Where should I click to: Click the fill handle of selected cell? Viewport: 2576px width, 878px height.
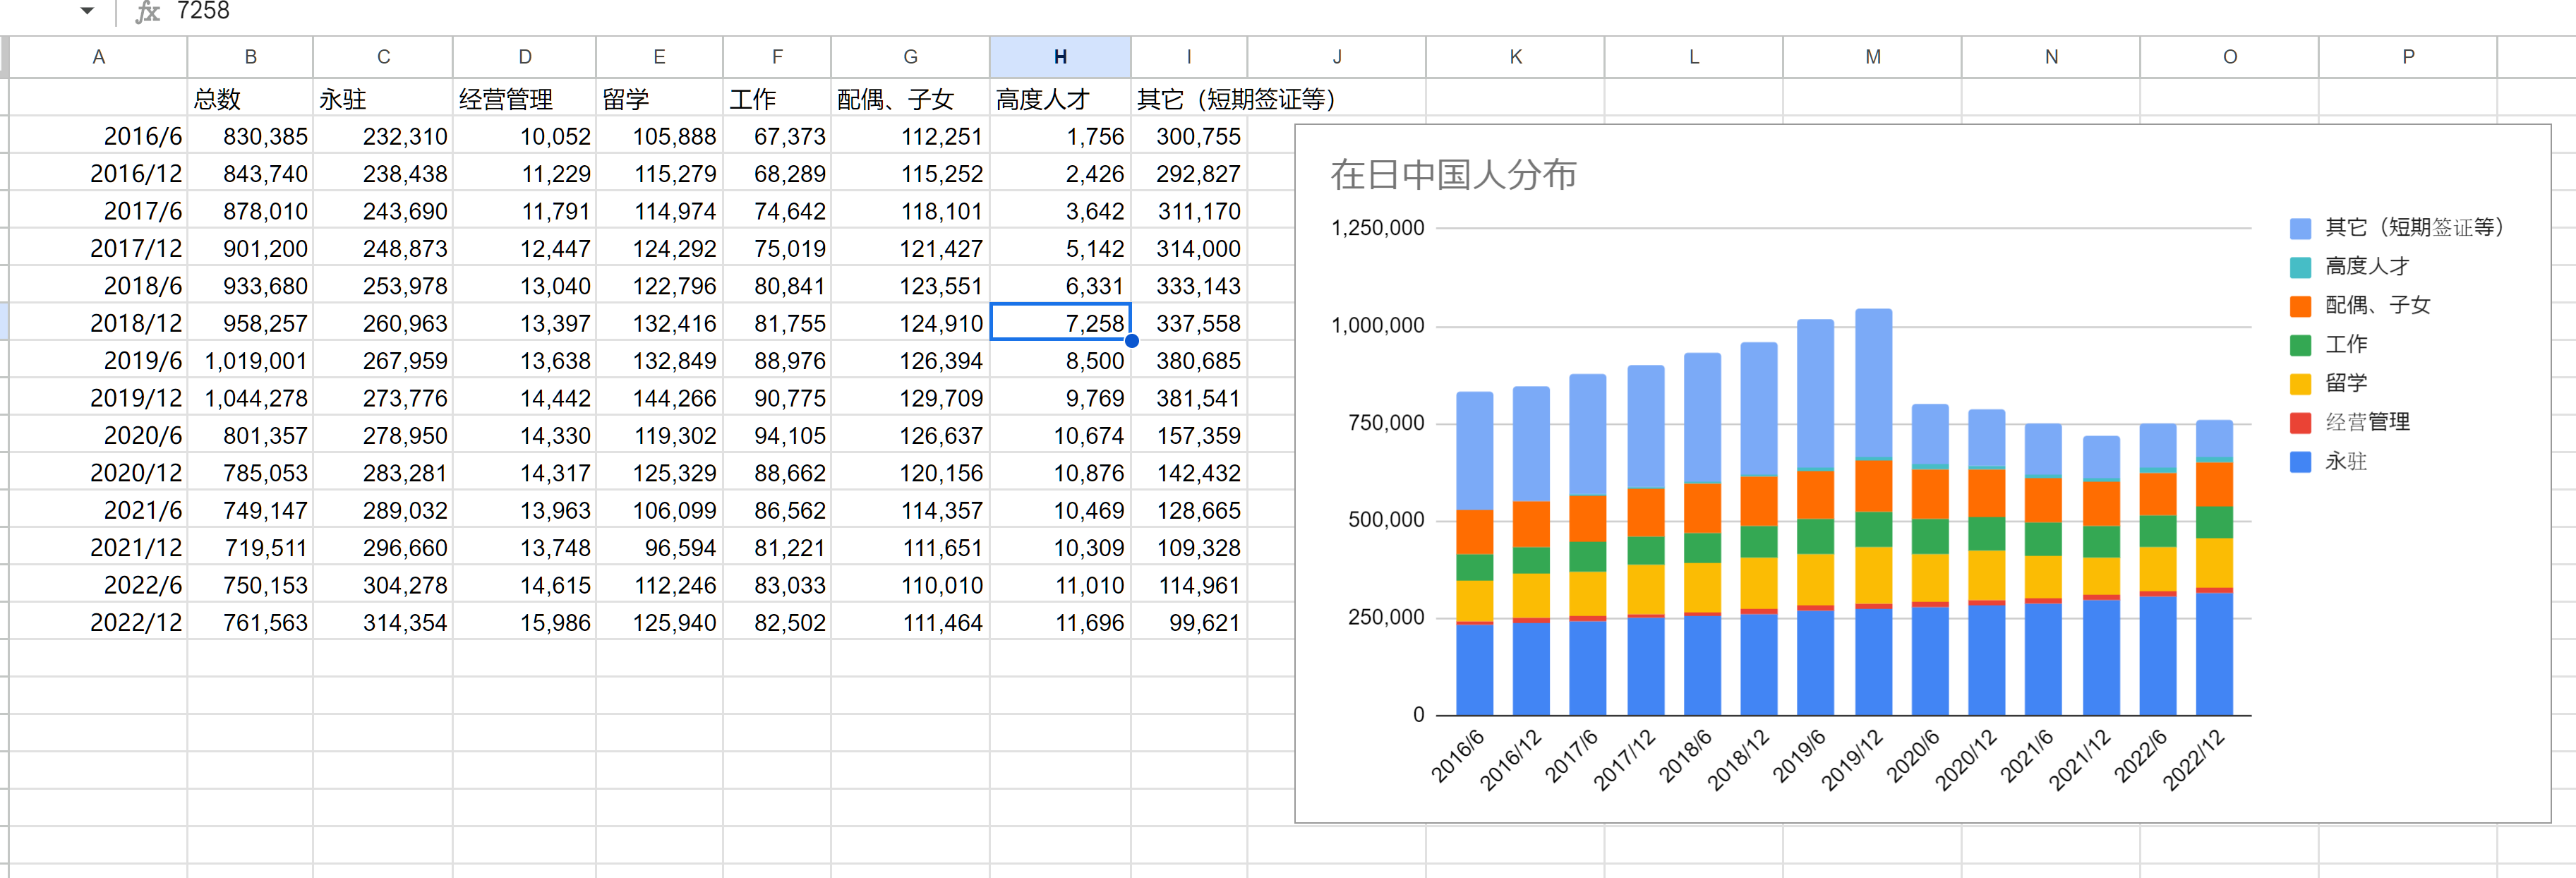1131,340
